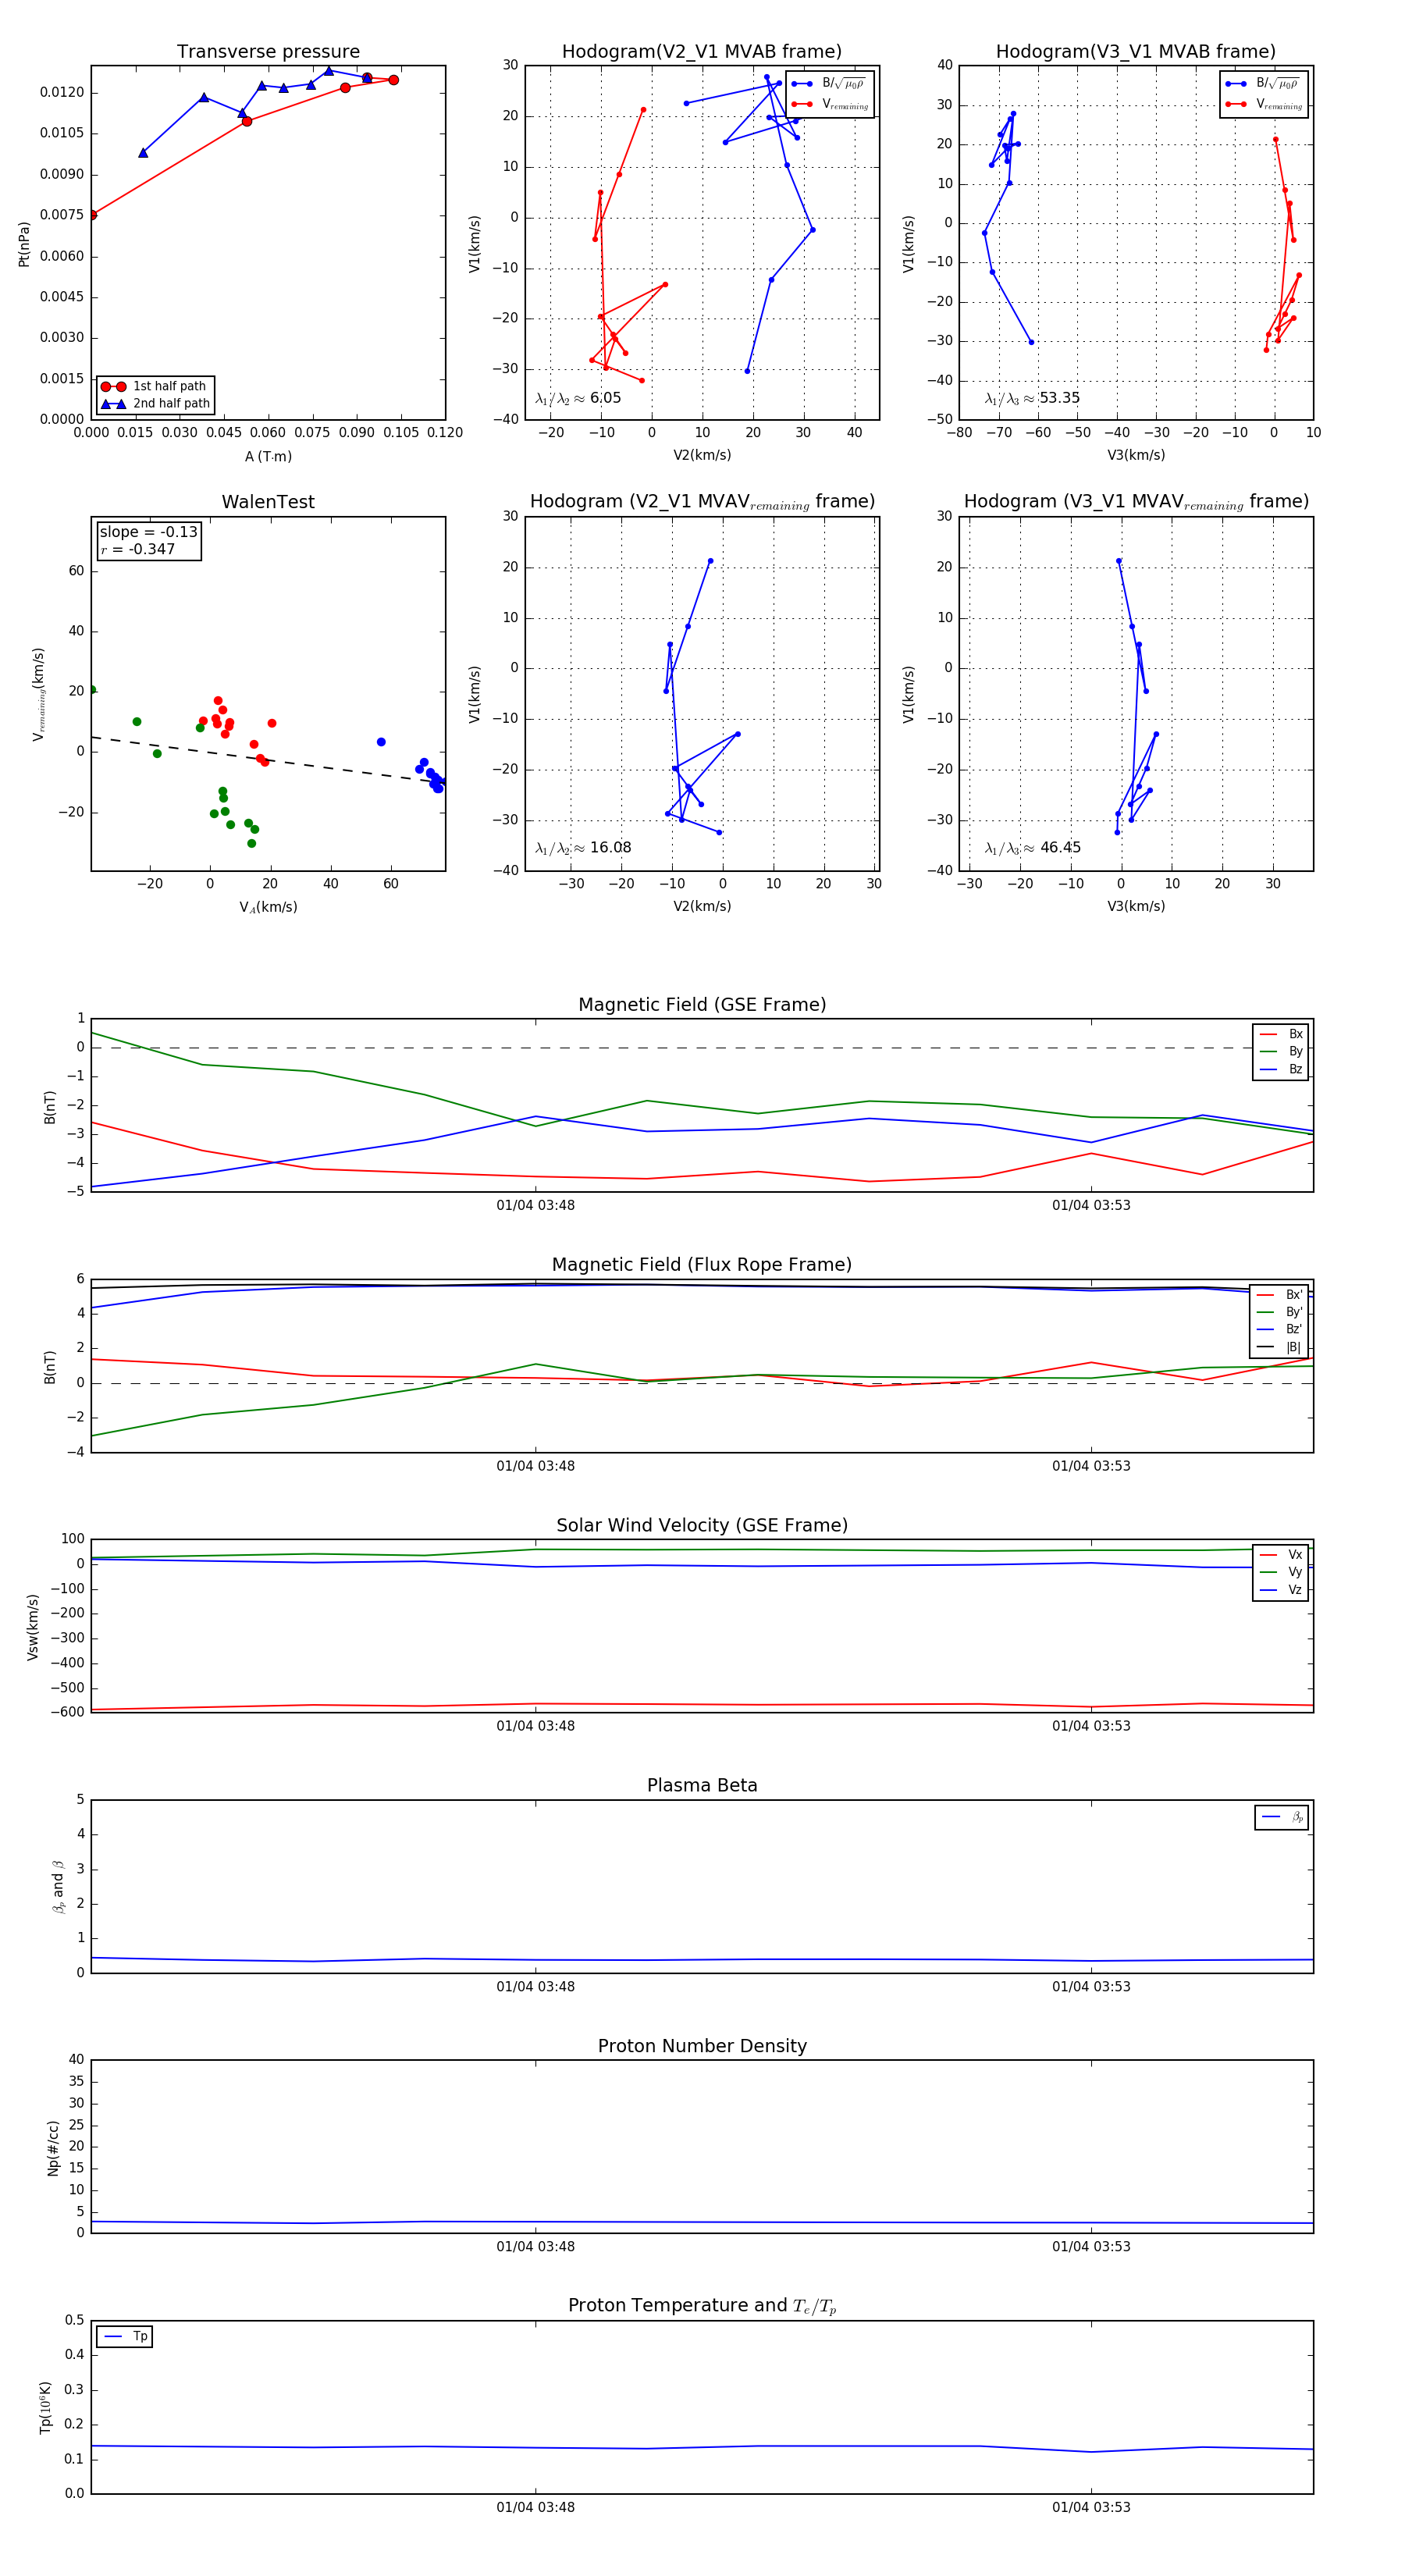This screenshot has width=1405, height=2576.
Task: Click the 'Solar Wind Velocity (GSE Frame)' title
Action: (x=702, y=1525)
